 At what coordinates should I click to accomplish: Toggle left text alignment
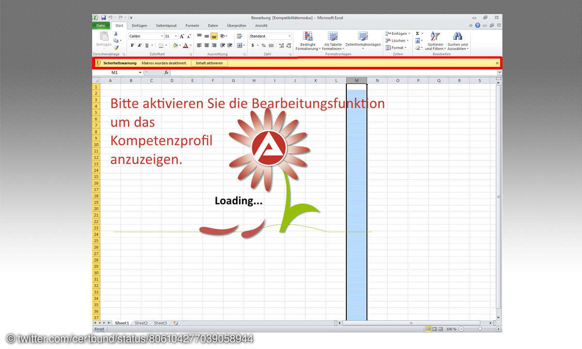click(199, 46)
